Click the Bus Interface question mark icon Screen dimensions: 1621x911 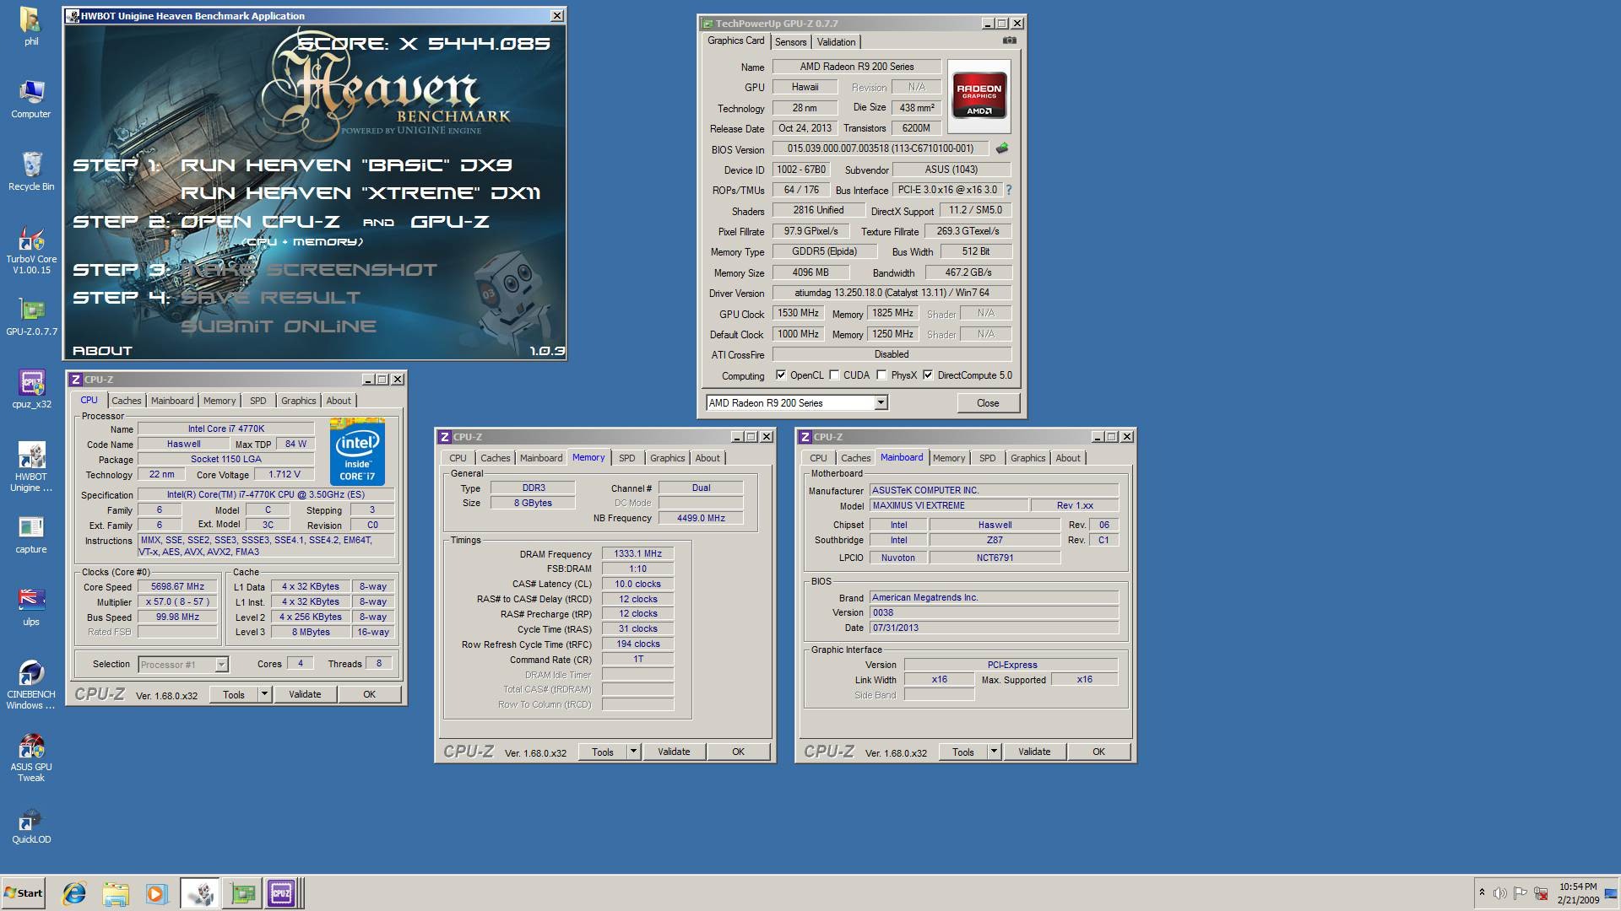point(1008,190)
